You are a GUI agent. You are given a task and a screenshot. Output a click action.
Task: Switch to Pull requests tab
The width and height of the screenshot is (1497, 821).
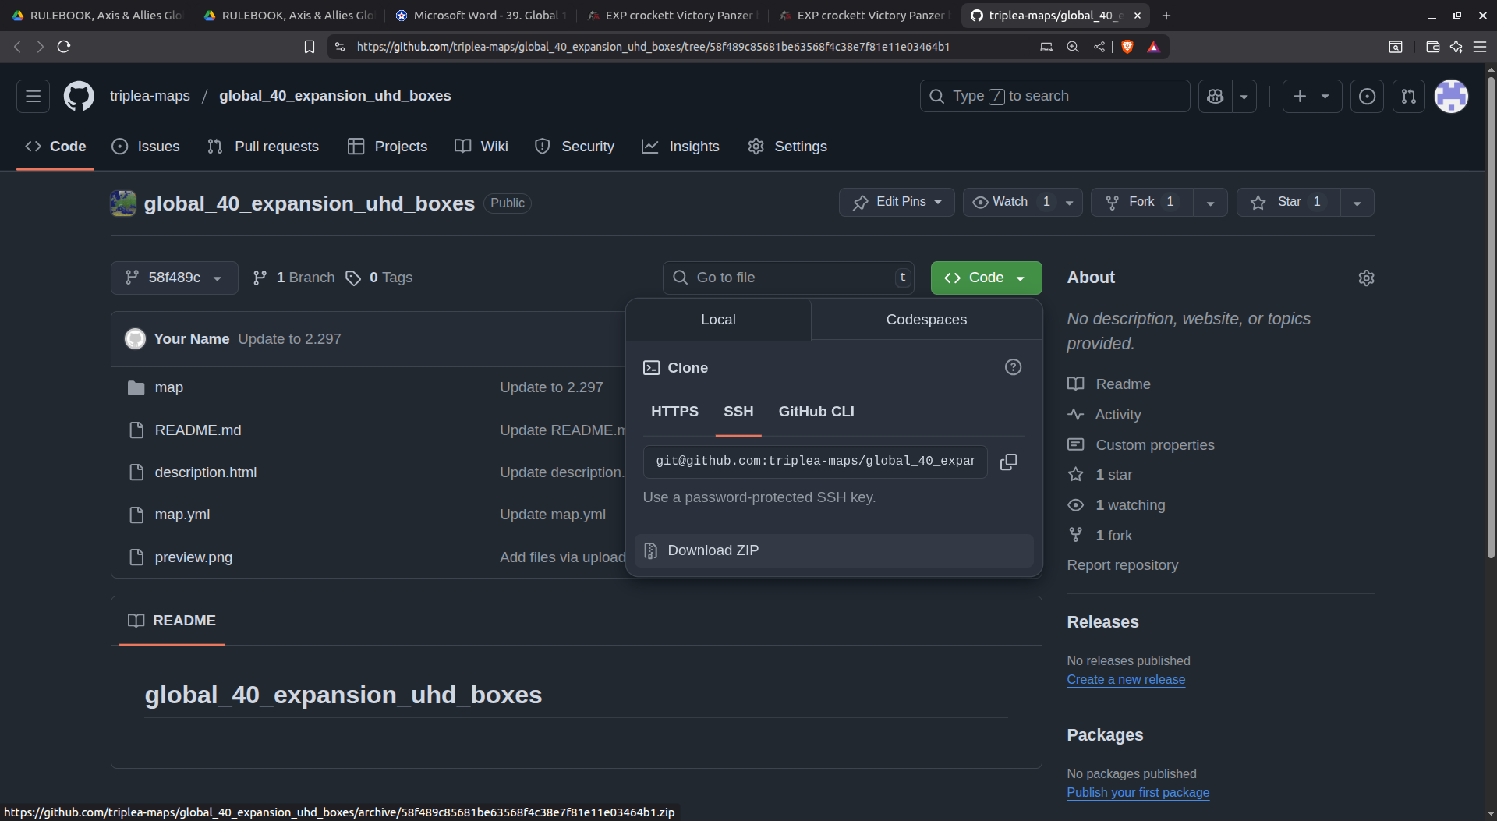click(x=263, y=147)
